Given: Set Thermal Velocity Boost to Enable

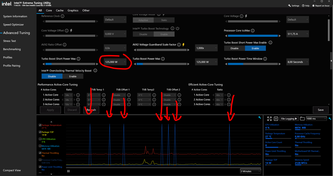Looking at the screenshot, I should 73,76.
